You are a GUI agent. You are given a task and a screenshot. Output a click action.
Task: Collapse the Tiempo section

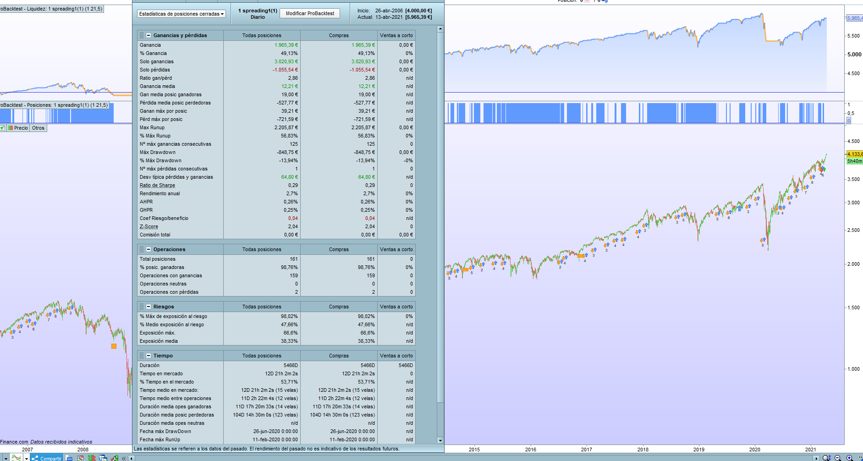tap(148, 356)
